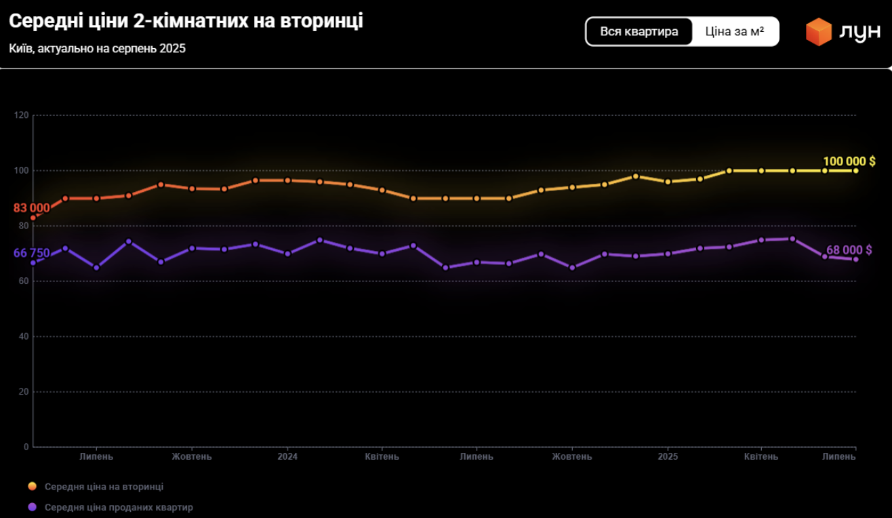Click orange legend dot for secondary market price
The height and width of the screenshot is (518, 892).
(x=32, y=487)
